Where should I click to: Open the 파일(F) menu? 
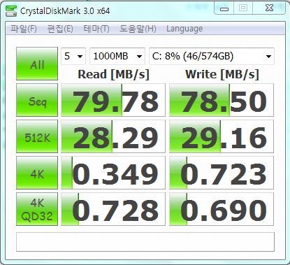pos(24,29)
